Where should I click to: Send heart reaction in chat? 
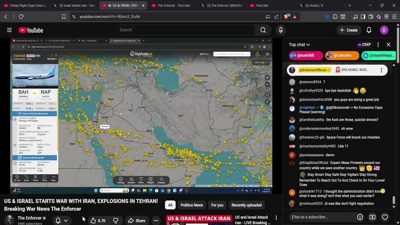[385, 217]
